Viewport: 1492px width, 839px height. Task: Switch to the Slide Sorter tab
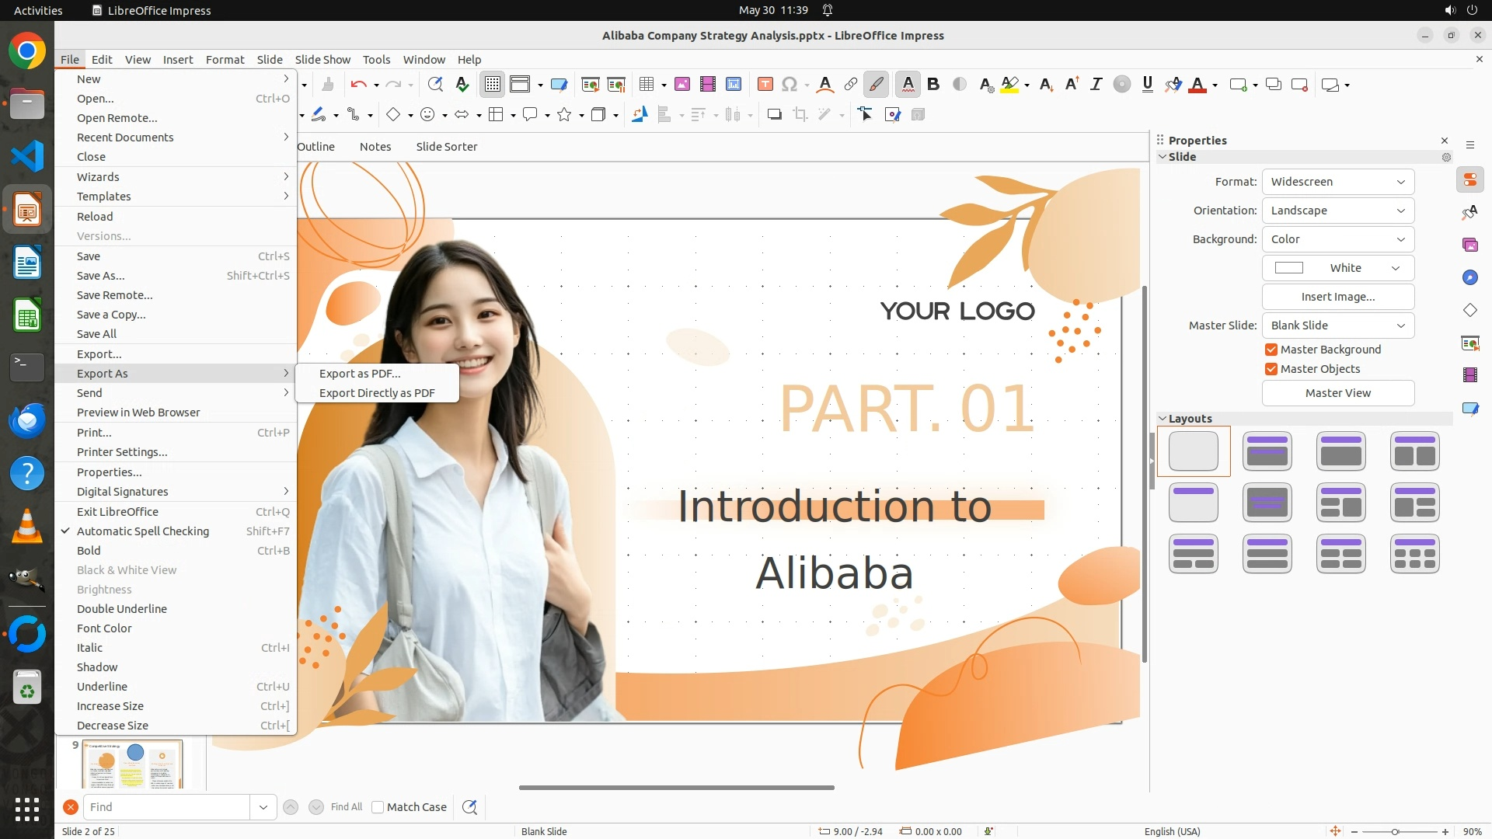click(446, 147)
